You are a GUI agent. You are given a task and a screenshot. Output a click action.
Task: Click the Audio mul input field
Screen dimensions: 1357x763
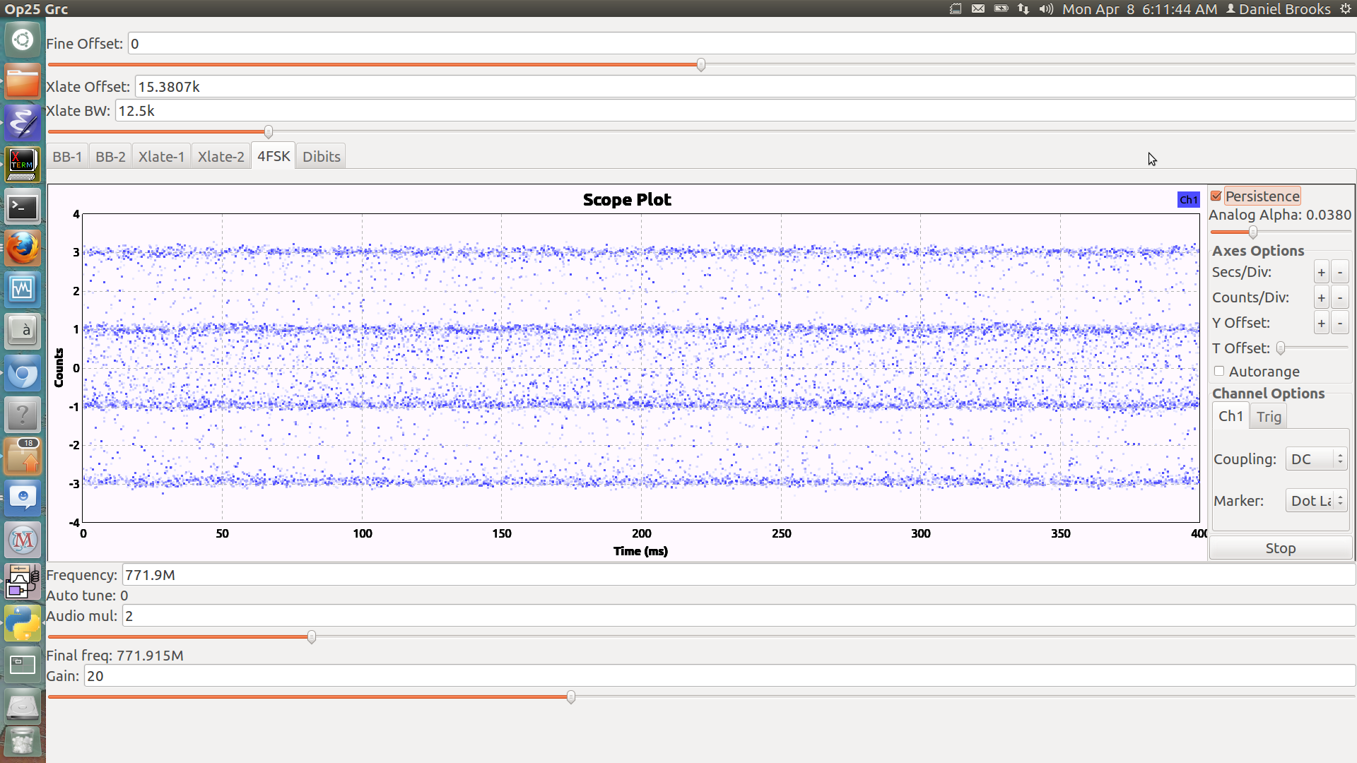pos(739,616)
